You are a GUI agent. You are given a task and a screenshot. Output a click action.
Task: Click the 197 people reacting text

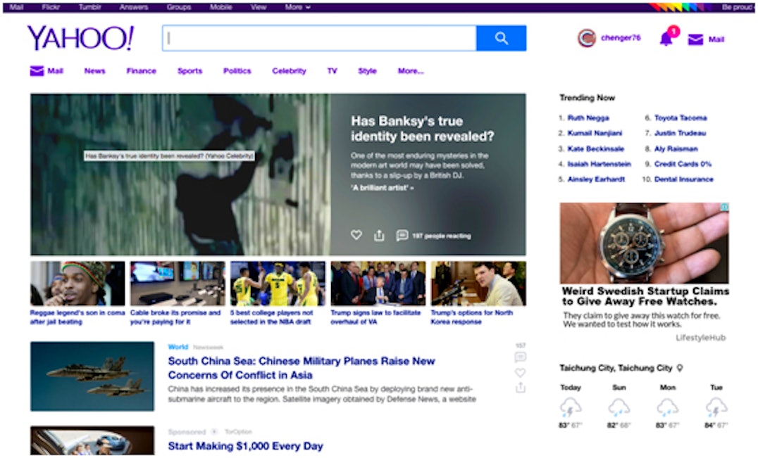[442, 236]
